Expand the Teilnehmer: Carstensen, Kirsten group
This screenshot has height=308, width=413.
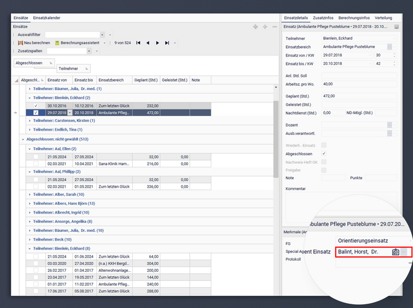[x=29, y=121]
